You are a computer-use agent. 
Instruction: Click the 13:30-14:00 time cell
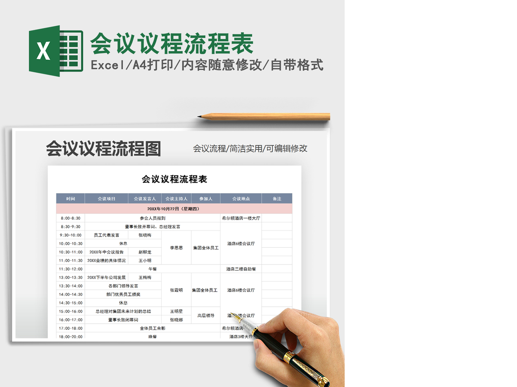click(x=71, y=286)
